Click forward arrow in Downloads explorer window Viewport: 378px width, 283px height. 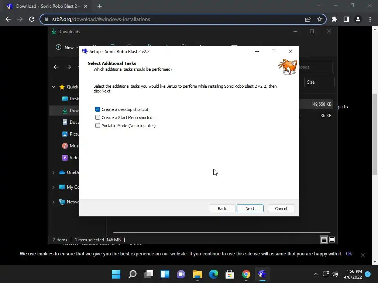coord(69,67)
